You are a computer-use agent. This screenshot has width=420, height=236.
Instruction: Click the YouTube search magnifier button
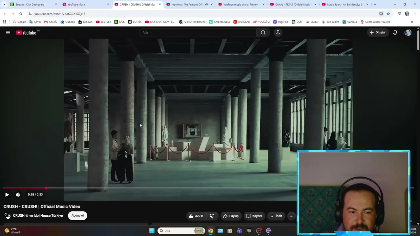[x=263, y=32]
